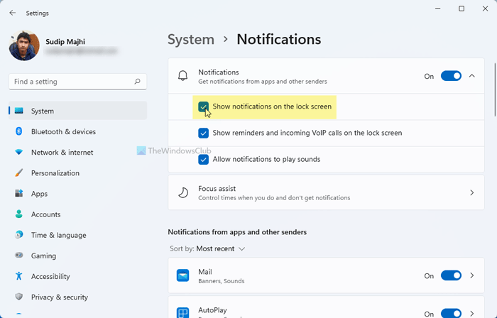Open the Apps settings section
Image resolution: width=497 pixels, height=318 pixels.
tap(39, 193)
